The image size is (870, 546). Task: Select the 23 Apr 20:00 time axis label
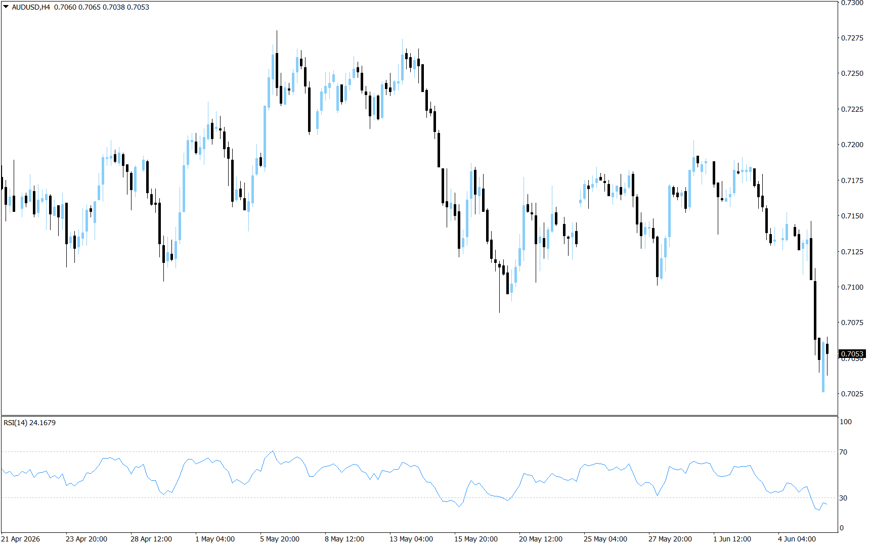point(86,539)
